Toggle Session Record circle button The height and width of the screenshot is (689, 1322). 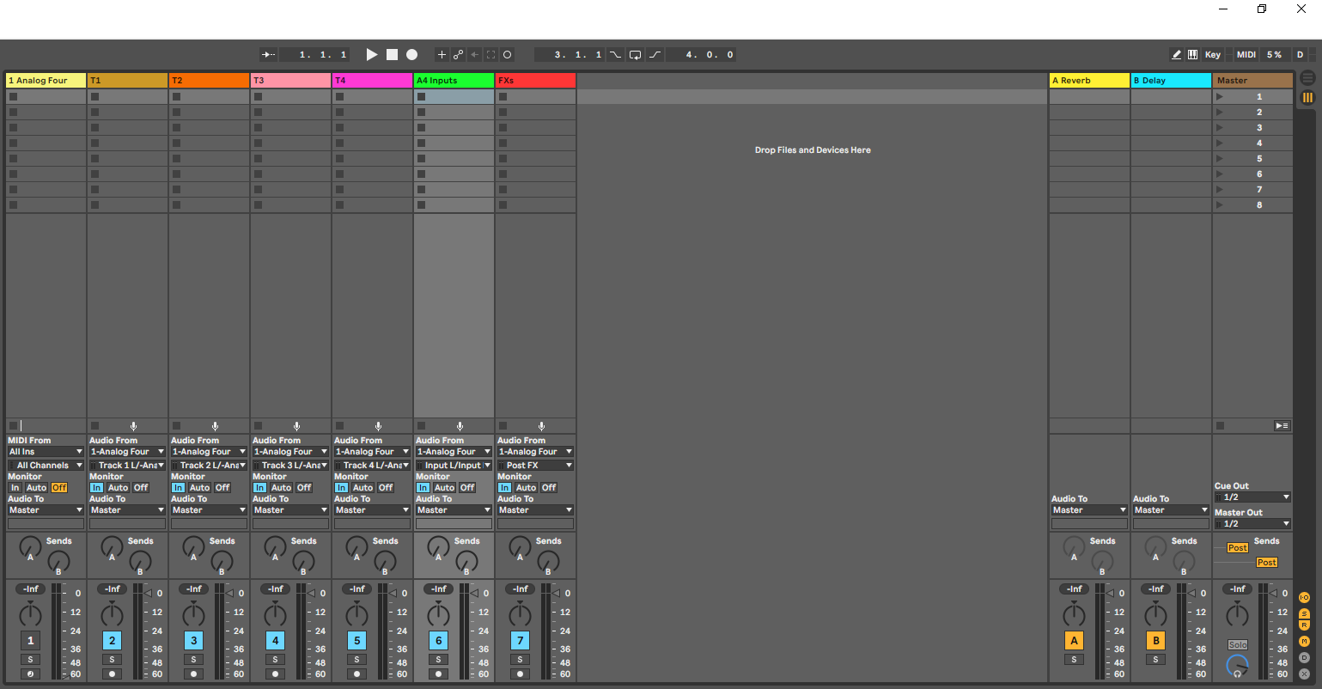click(508, 54)
